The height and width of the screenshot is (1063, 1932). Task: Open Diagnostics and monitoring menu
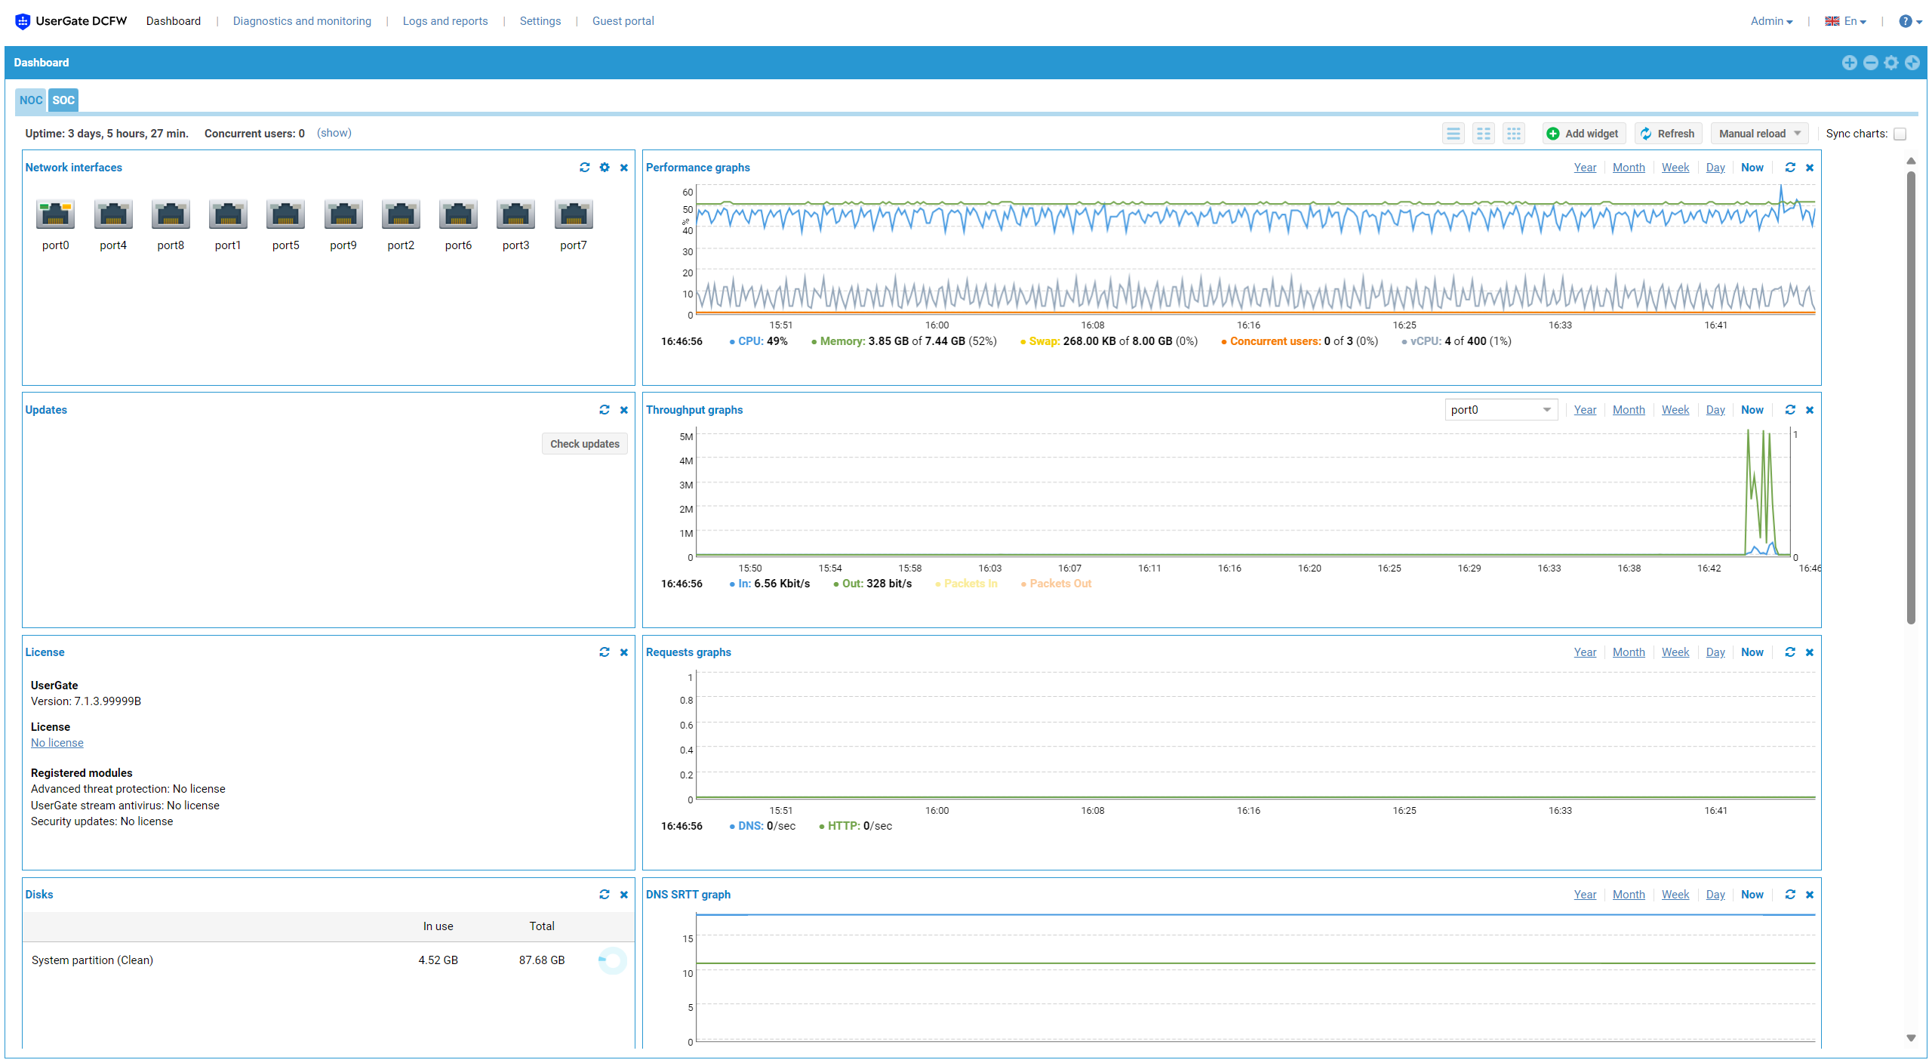pyautogui.click(x=302, y=21)
